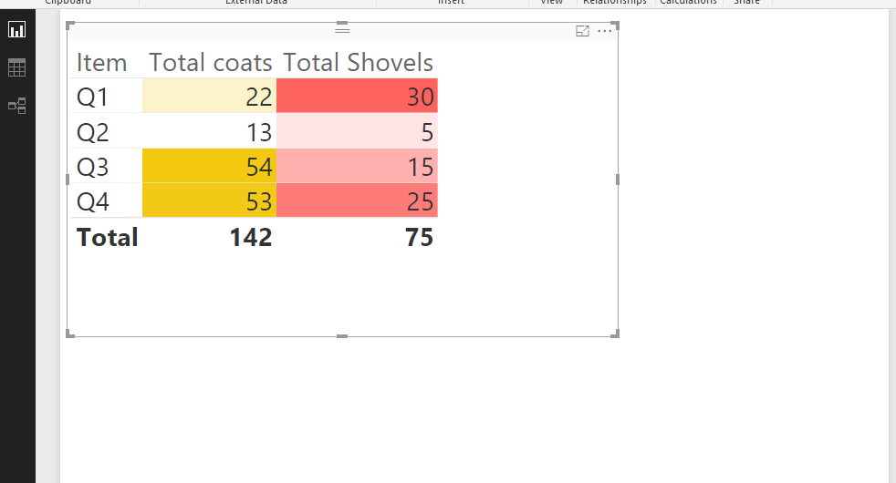Click the coats value 13 cell
This screenshot has height=483, width=896.
point(209,131)
